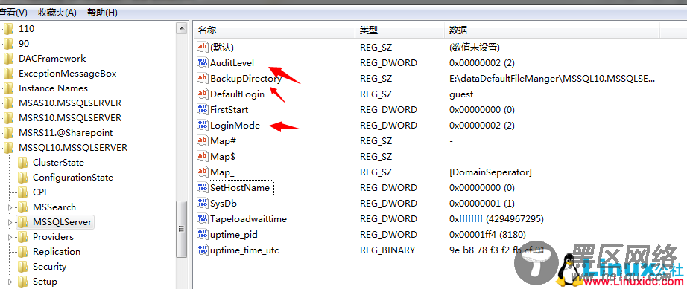
Task: Click the [DomainSeperator] data cell
Action: coord(490,172)
